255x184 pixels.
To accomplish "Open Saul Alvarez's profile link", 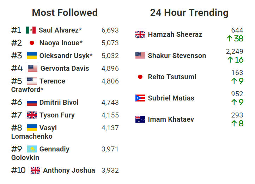I will tap(60, 30).
